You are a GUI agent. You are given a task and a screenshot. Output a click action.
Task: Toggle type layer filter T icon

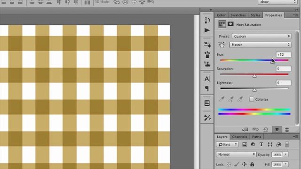tap(261, 145)
